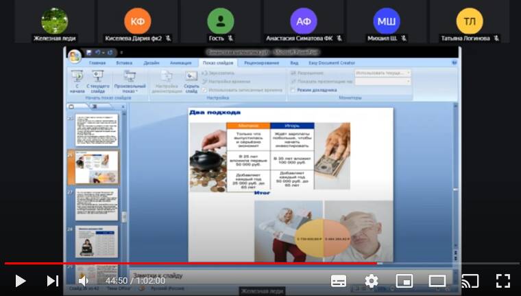Skip to the next video
The image size is (521, 296).
[53, 281]
